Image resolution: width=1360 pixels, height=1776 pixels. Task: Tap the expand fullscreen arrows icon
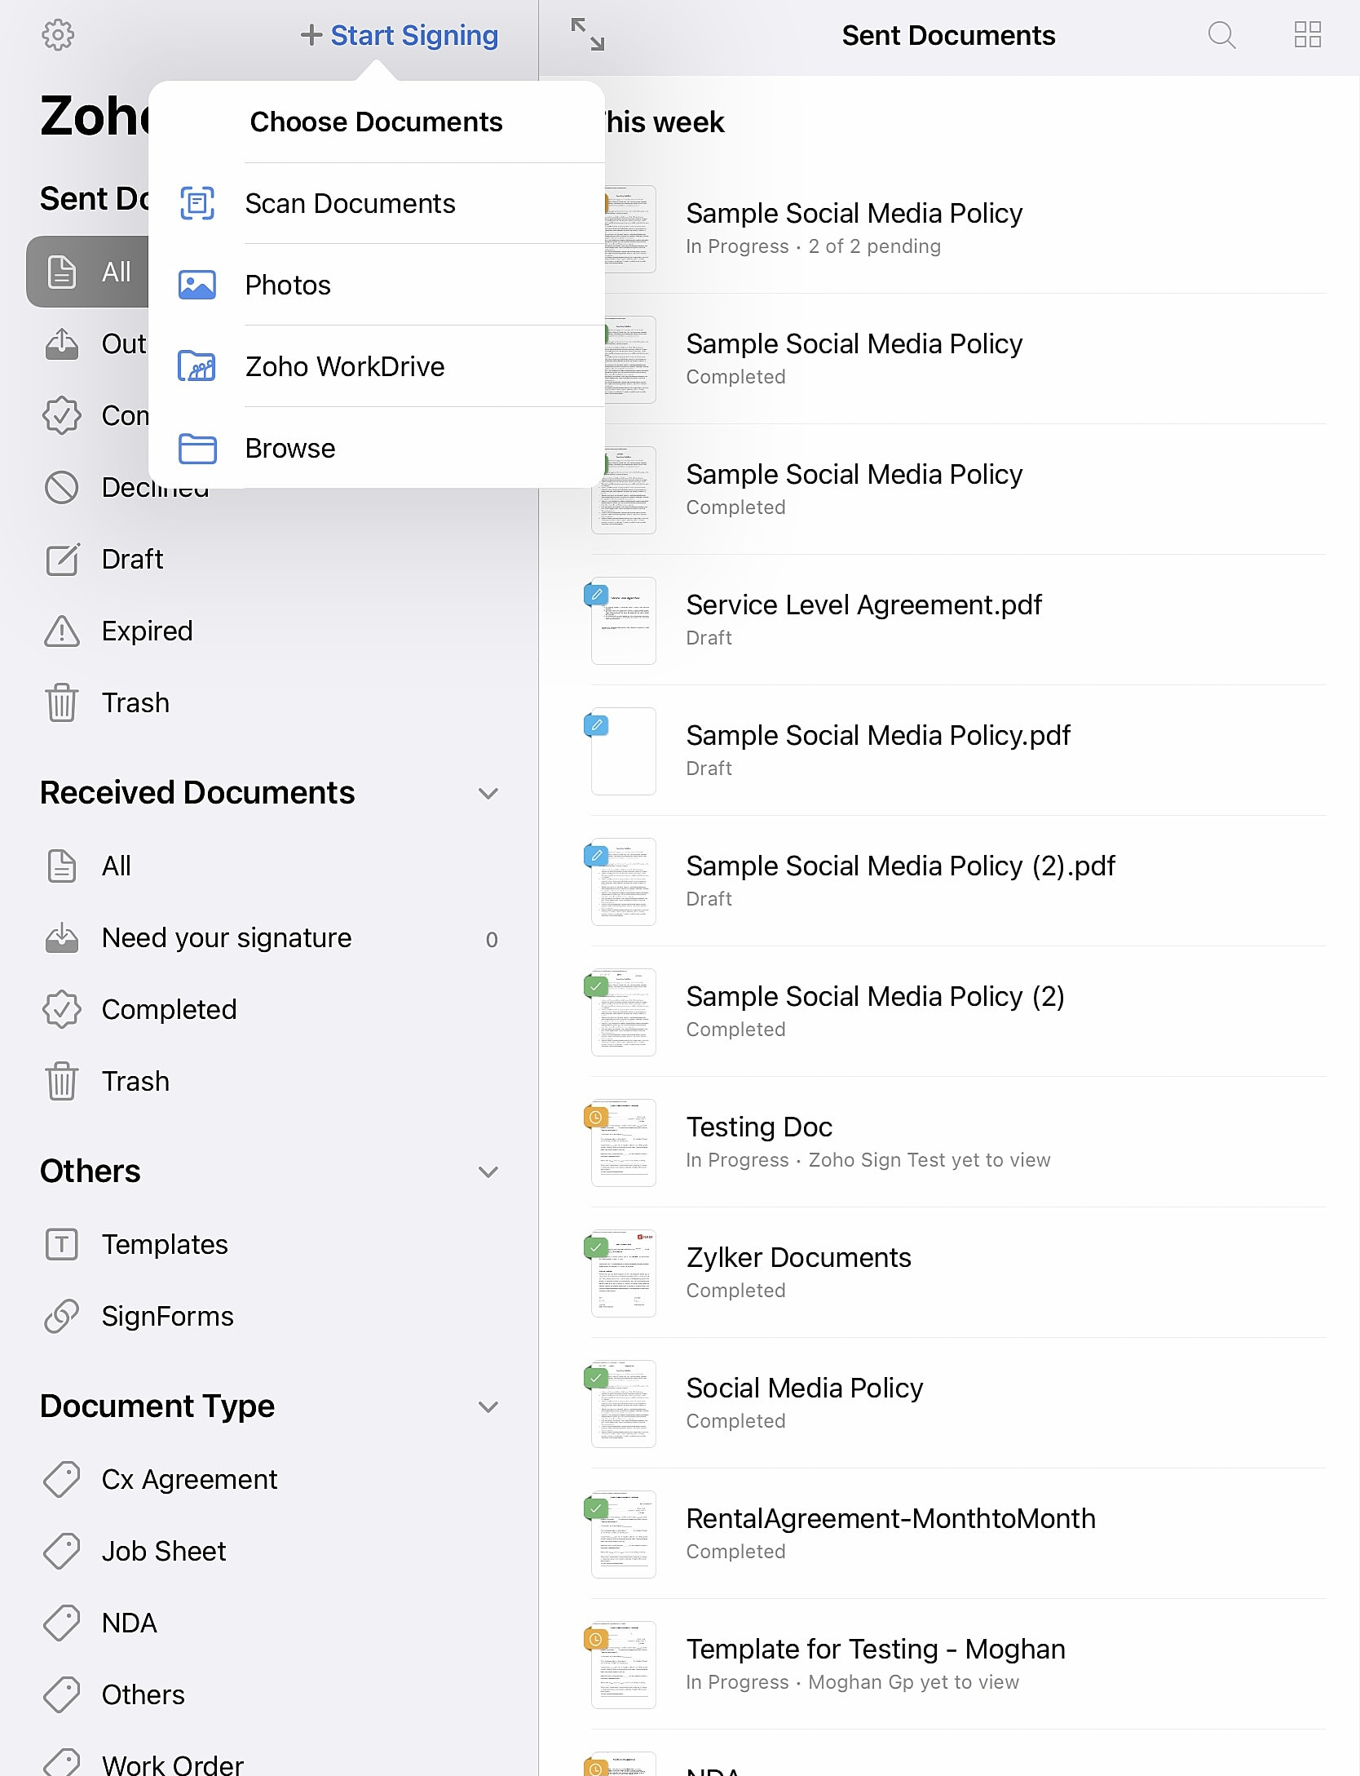[587, 34]
